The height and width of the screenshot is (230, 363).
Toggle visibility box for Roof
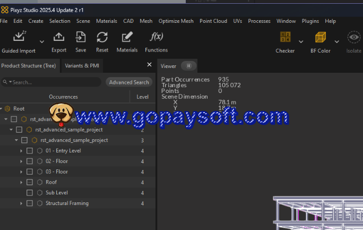pos(30,182)
